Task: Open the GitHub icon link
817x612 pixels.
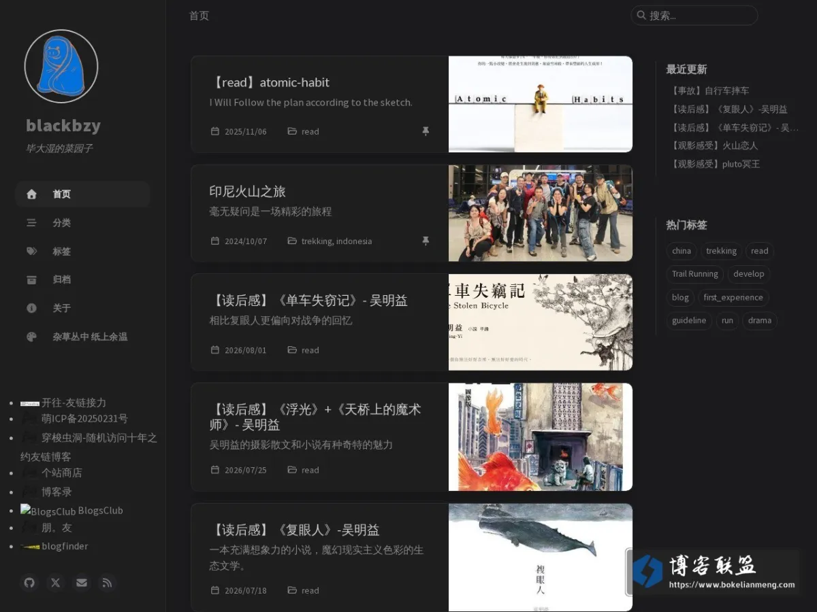Action: coord(29,583)
